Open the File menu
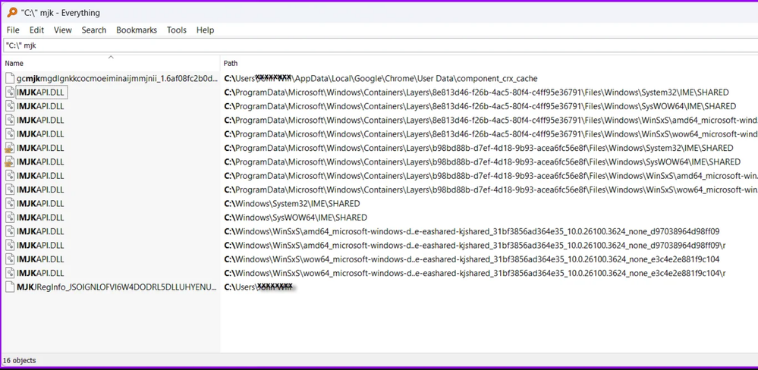758x370 pixels. point(13,30)
